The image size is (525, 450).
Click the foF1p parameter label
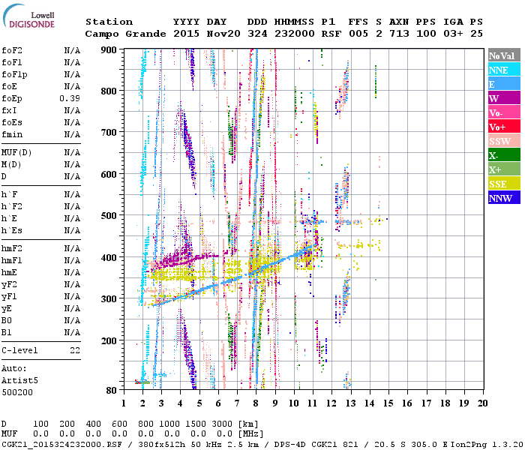(x=14, y=75)
